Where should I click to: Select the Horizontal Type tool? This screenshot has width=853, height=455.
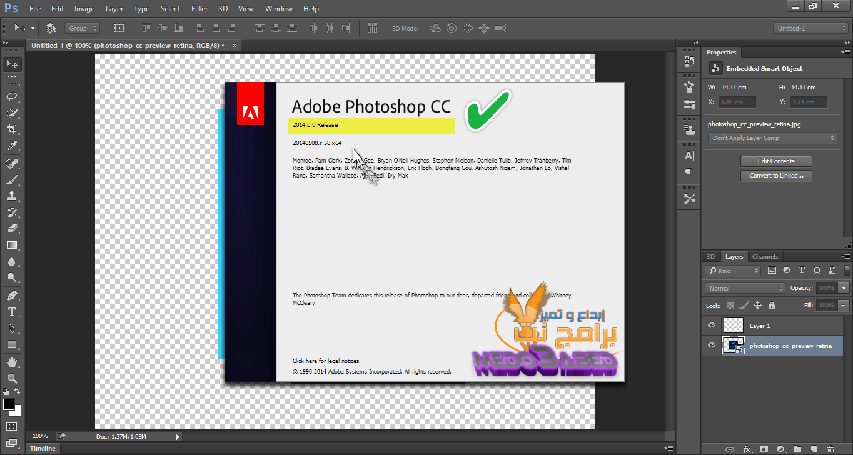[x=12, y=312]
